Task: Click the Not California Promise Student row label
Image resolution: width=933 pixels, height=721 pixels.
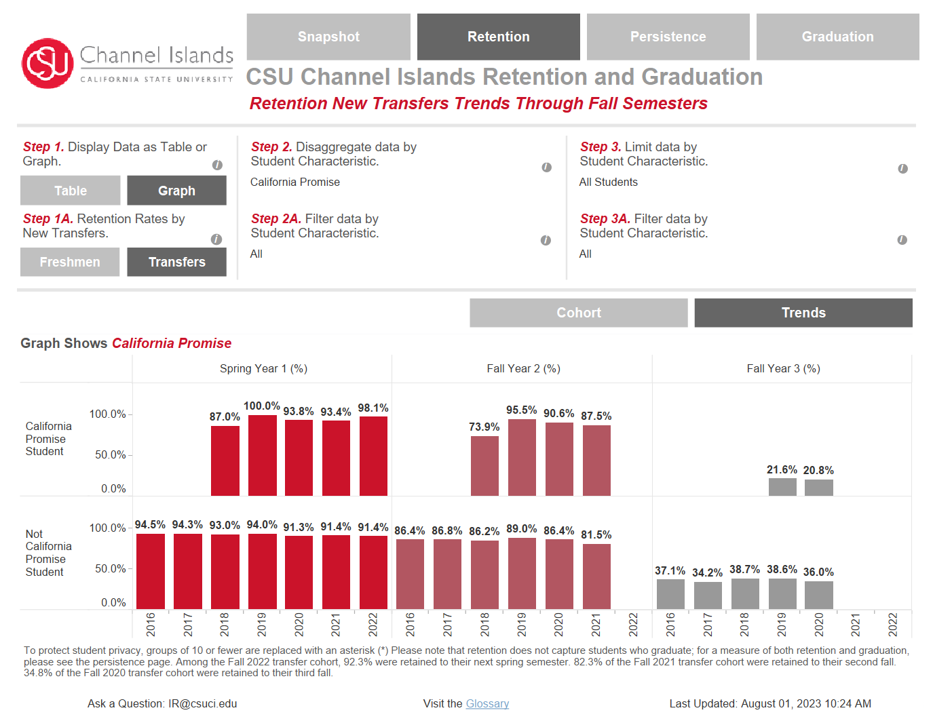Action: (49, 553)
